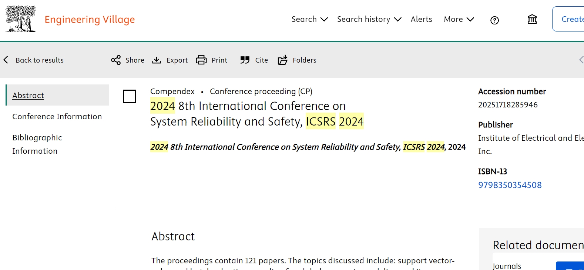Select the record checkbox beside the title
This screenshot has height=270, width=584.
click(130, 96)
